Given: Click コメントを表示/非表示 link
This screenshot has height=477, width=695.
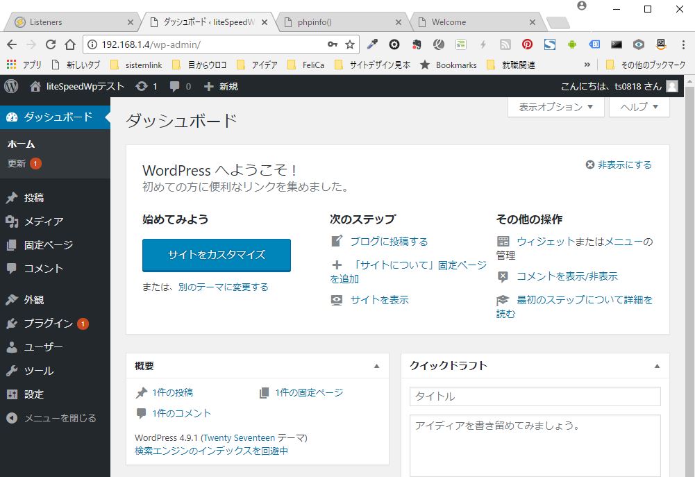Looking at the screenshot, I should tap(567, 276).
